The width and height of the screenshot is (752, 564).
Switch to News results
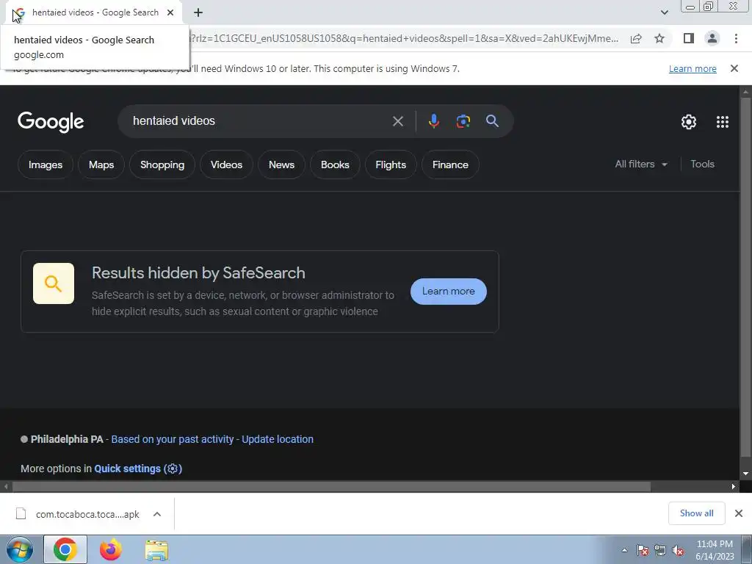click(281, 164)
